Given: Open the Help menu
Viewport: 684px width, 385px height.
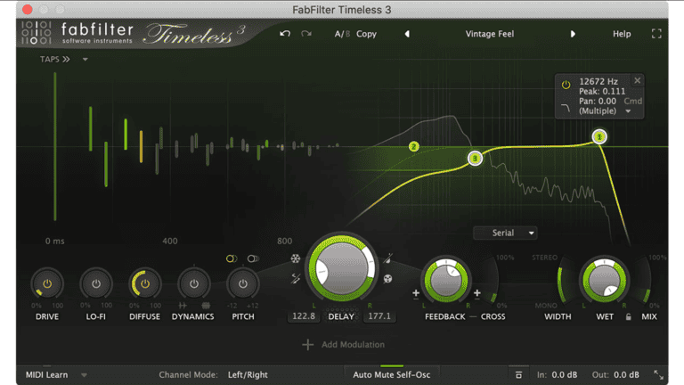Looking at the screenshot, I should tap(622, 34).
